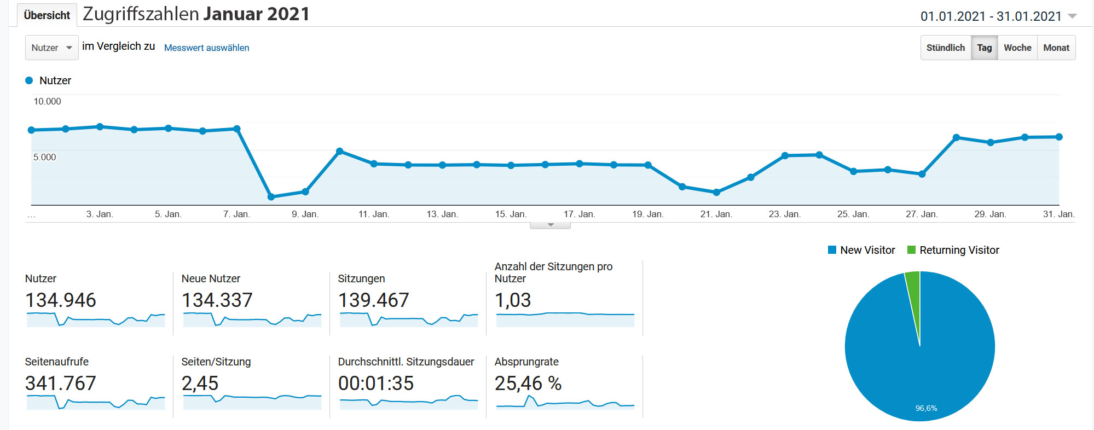Click the Nutzer sparkline under 134.946
Viewport: 1094px width, 430px height.
pyautogui.click(x=96, y=319)
